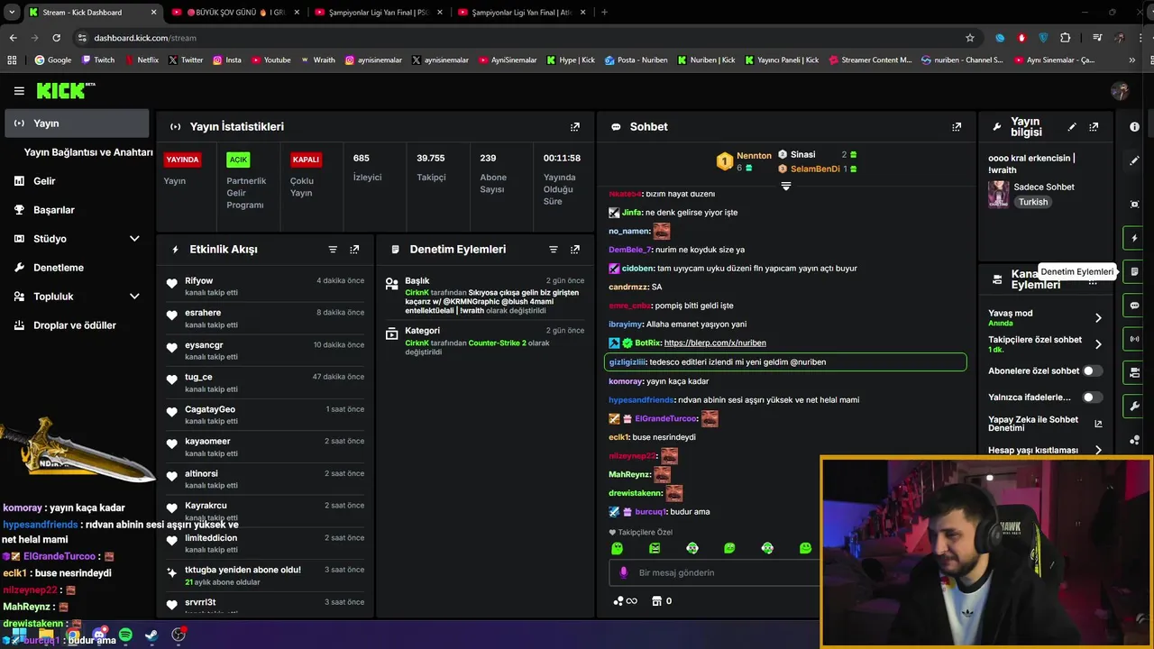Open profile avatar menu in Kick header
The image size is (1154, 649).
(1121, 91)
